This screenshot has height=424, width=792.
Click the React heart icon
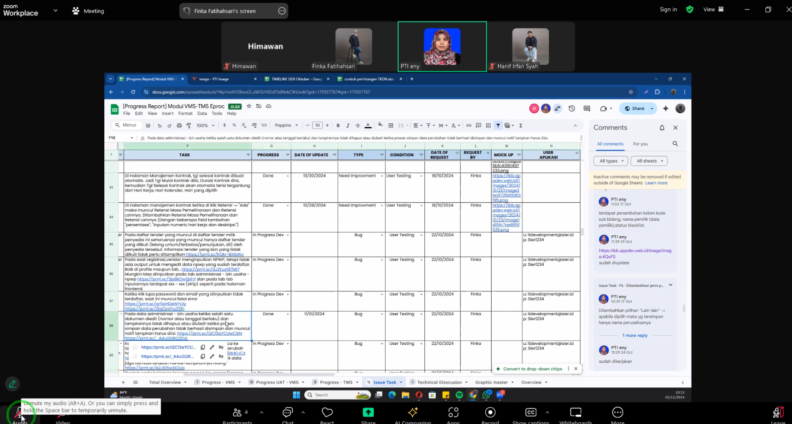327,412
